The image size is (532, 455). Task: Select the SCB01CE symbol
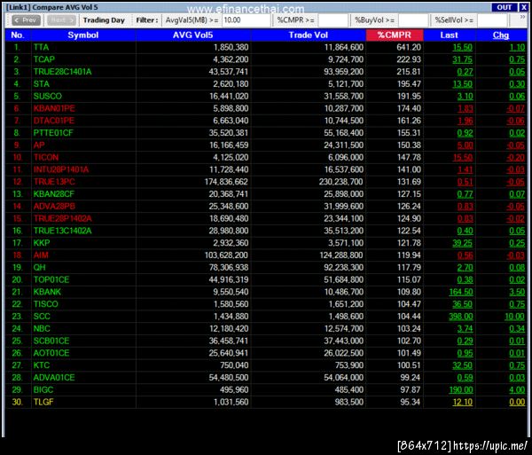point(51,341)
